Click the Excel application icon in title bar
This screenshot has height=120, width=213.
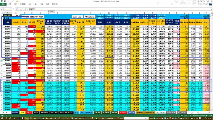pos(2,1)
